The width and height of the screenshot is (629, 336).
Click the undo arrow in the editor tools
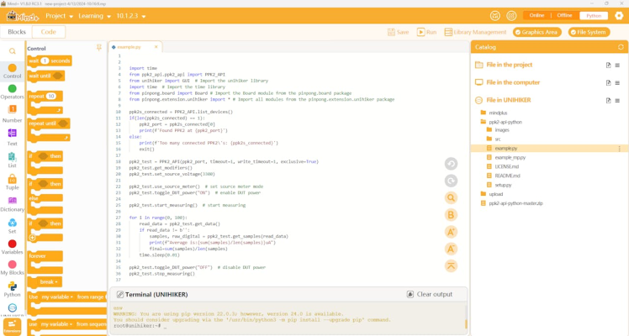pyautogui.click(x=452, y=164)
